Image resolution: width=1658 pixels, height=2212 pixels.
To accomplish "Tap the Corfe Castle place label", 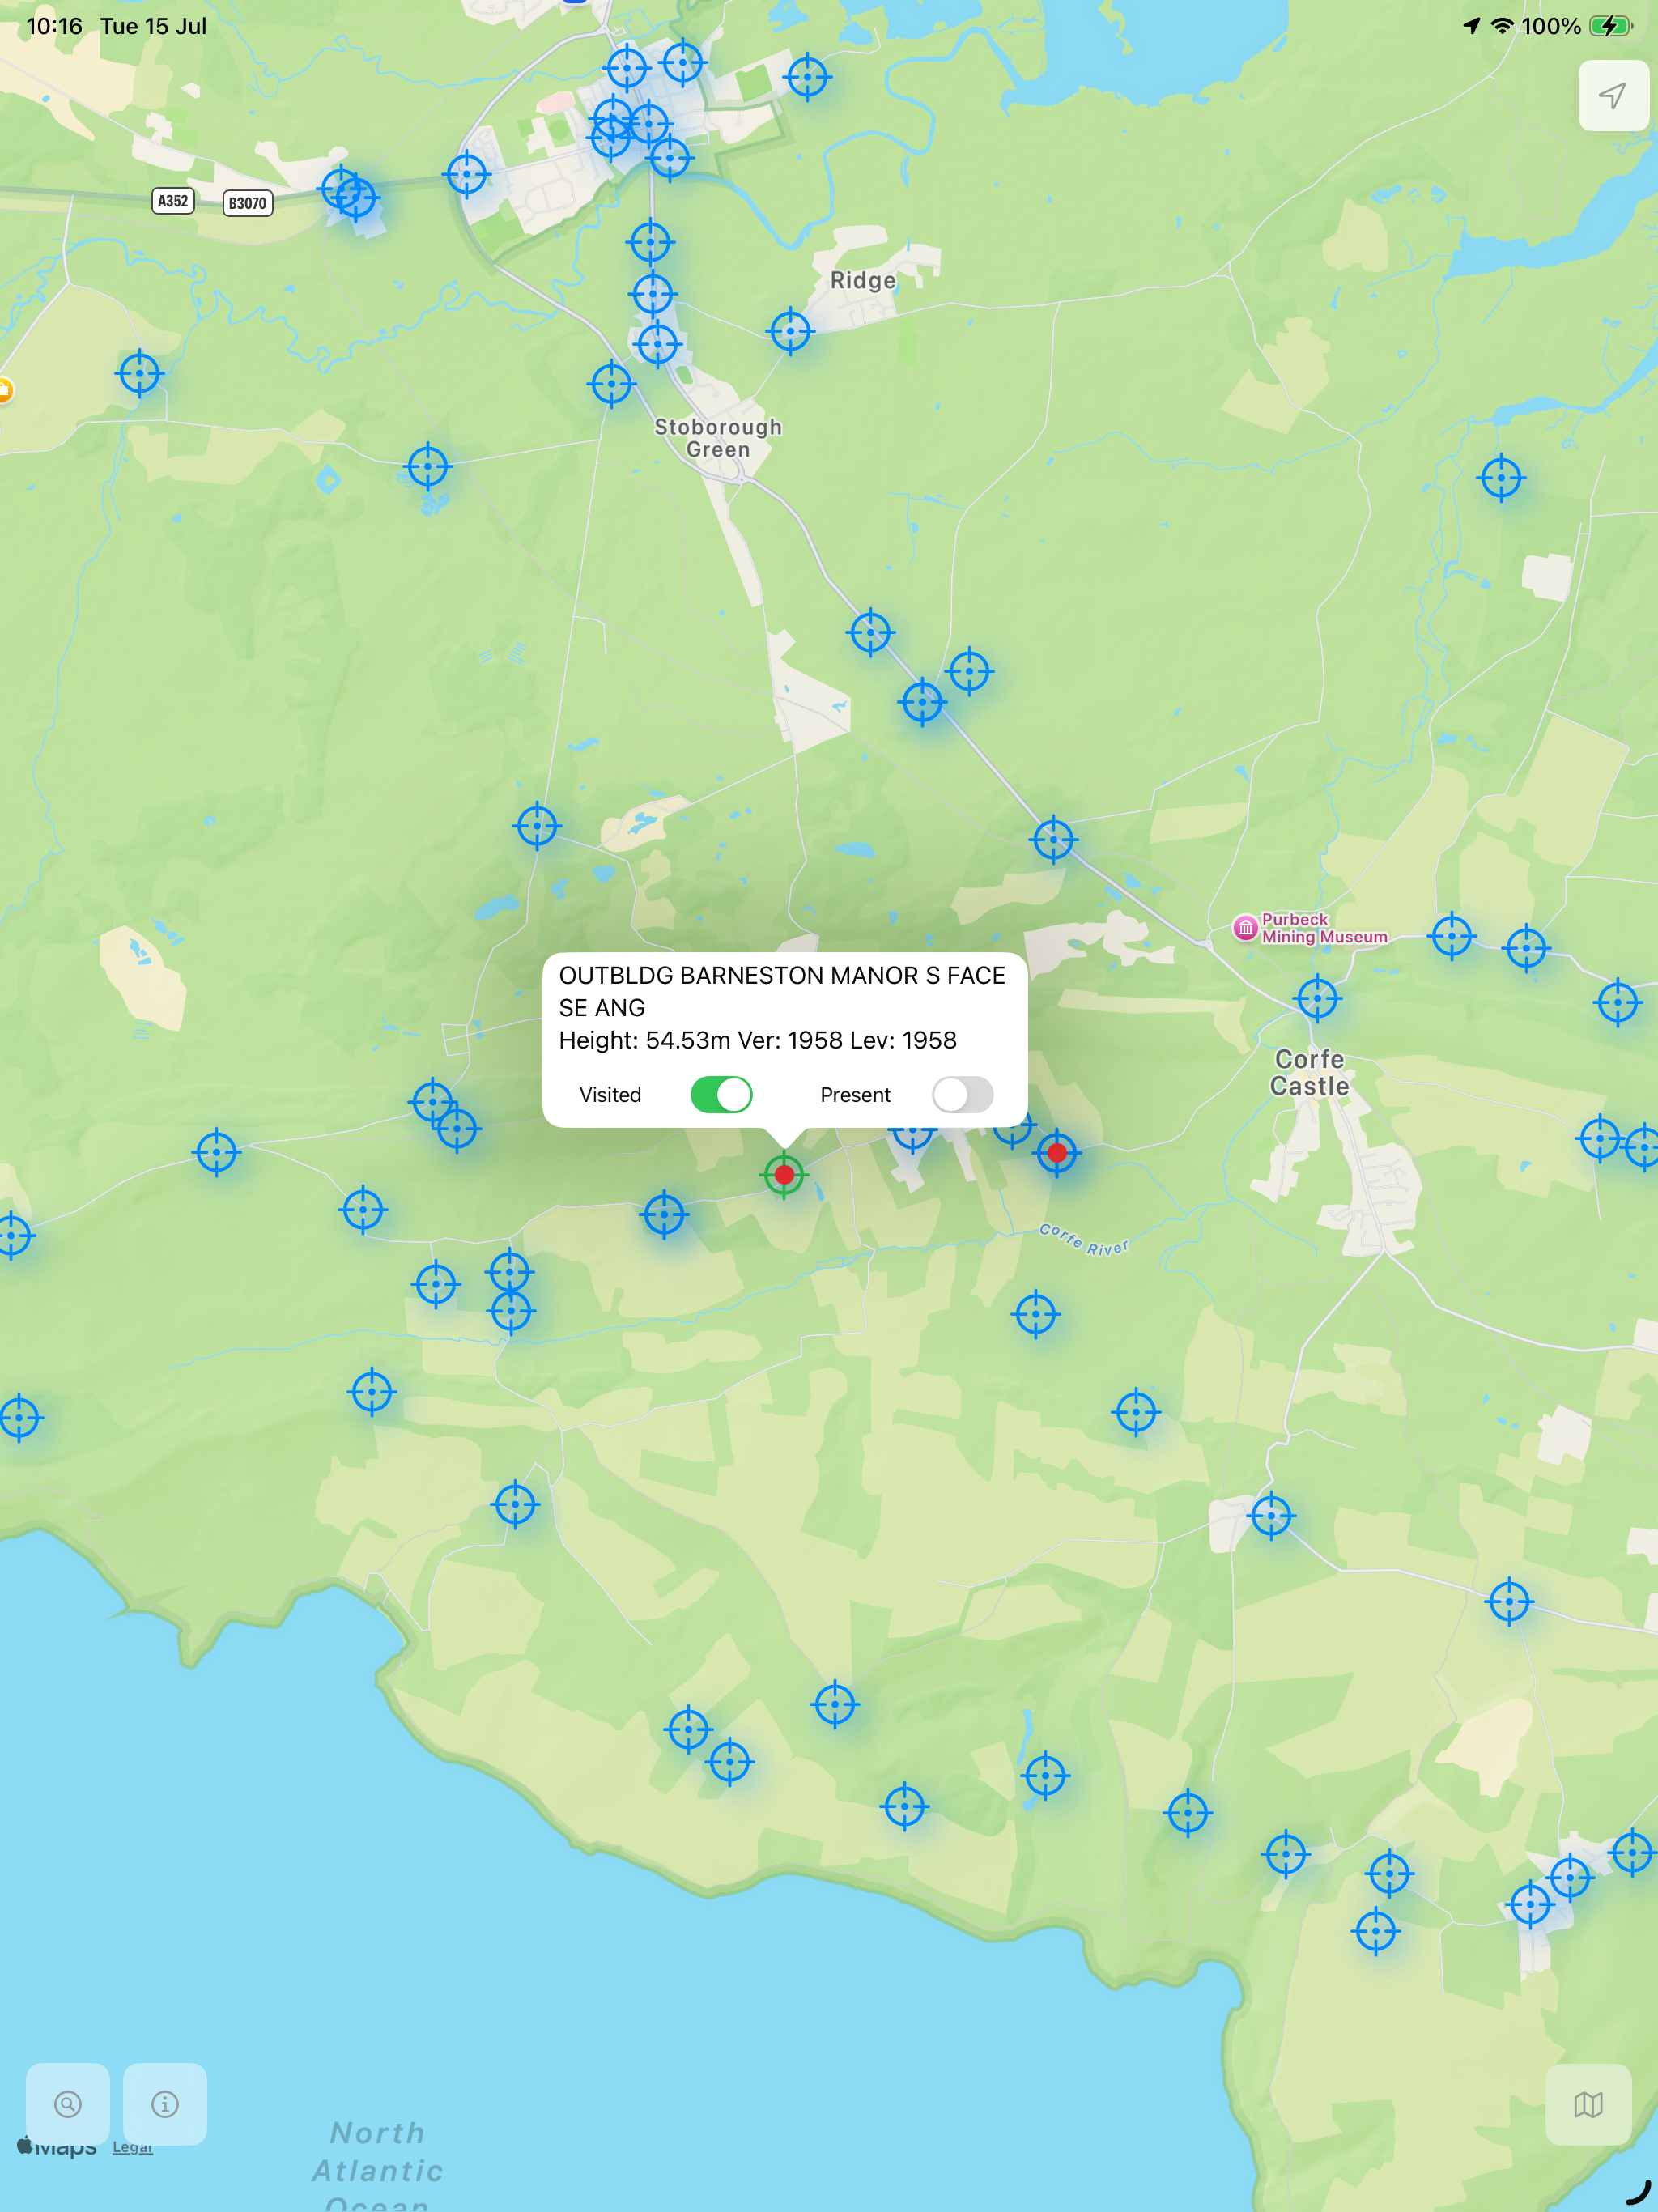I will (x=1309, y=1072).
